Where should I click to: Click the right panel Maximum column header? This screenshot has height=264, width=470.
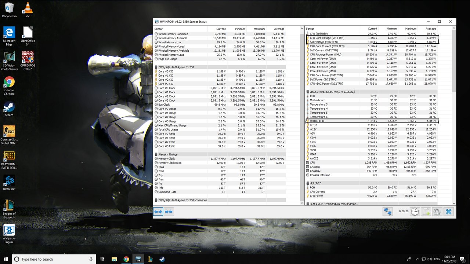pyautogui.click(x=408, y=29)
